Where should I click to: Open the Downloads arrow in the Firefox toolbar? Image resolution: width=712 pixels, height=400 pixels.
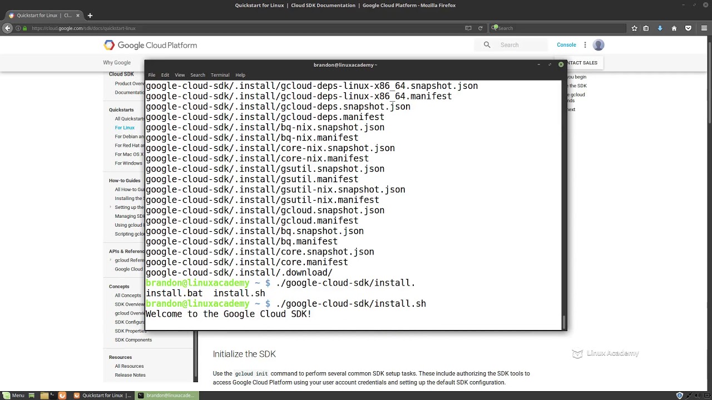(660, 28)
